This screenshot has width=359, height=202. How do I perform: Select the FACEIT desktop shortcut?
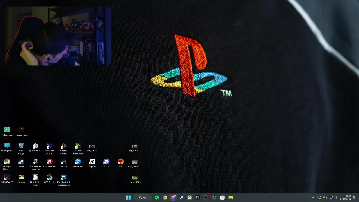pos(64,163)
